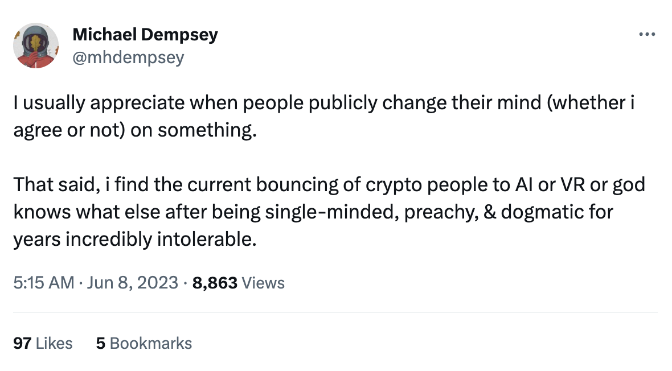Screen dimensions: 672x371
Task: Click the 8,863 view count number
Action: point(215,283)
